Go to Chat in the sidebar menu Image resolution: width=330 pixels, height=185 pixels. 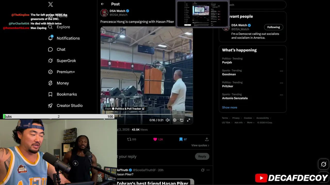tap(61, 49)
